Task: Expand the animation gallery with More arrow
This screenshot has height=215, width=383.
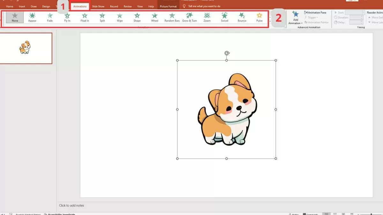Action: [x=270, y=22]
